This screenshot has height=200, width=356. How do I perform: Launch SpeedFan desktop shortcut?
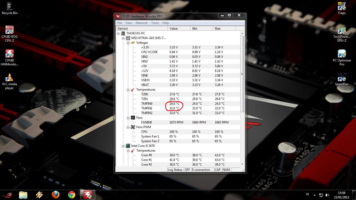pos(342,79)
